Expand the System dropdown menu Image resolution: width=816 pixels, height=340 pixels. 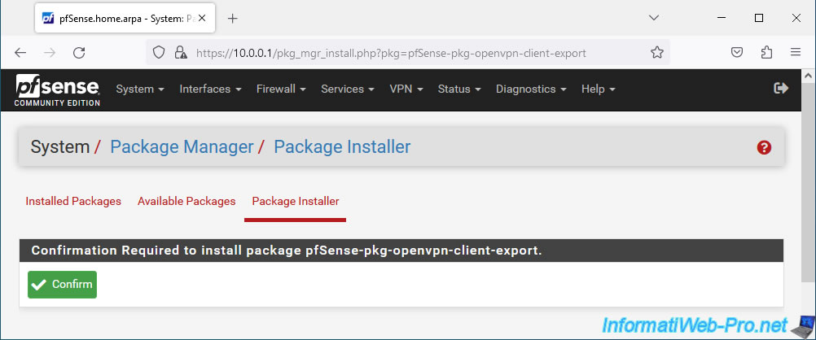pos(140,89)
